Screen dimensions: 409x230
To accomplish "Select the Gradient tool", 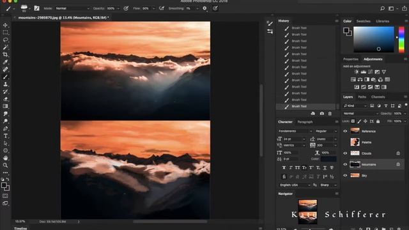I will pyautogui.click(x=5, y=106).
